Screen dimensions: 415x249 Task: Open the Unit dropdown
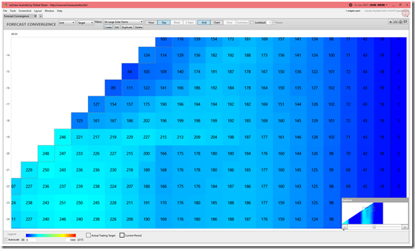pos(67,23)
